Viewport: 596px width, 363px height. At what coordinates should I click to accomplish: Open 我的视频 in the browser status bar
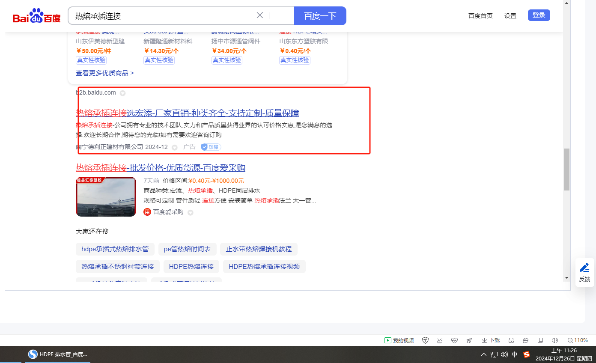click(399, 340)
